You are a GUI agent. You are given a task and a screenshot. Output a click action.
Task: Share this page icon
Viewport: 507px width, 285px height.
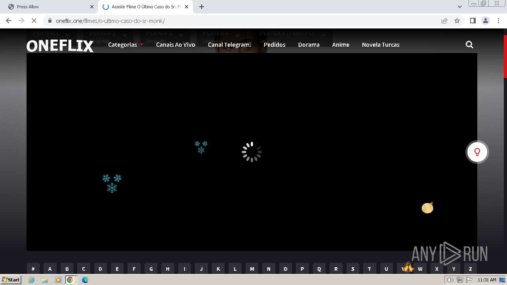[x=444, y=21]
